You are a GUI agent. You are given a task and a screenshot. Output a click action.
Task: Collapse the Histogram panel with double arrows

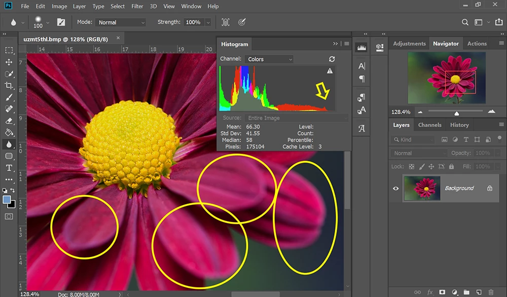(x=335, y=44)
